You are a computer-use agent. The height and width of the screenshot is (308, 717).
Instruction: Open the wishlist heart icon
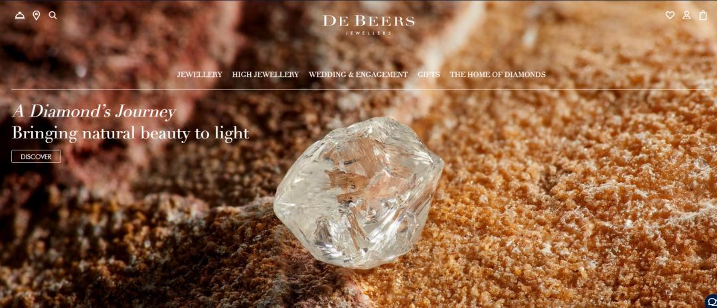[x=670, y=15]
